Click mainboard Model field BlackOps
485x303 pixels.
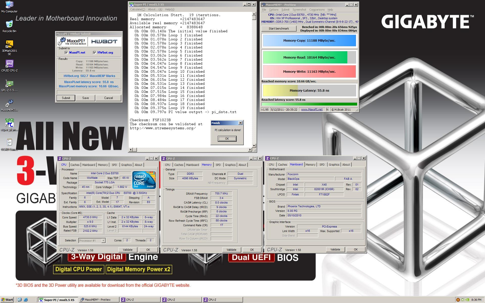[310, 179]
